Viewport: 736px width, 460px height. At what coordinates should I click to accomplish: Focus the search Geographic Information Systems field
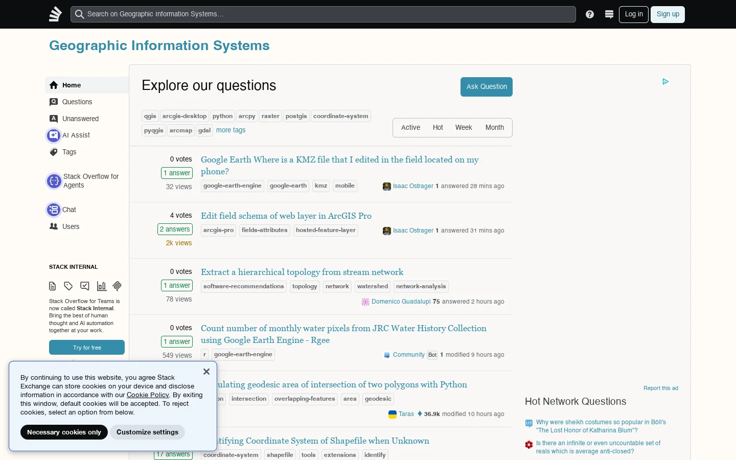point(323,14)
